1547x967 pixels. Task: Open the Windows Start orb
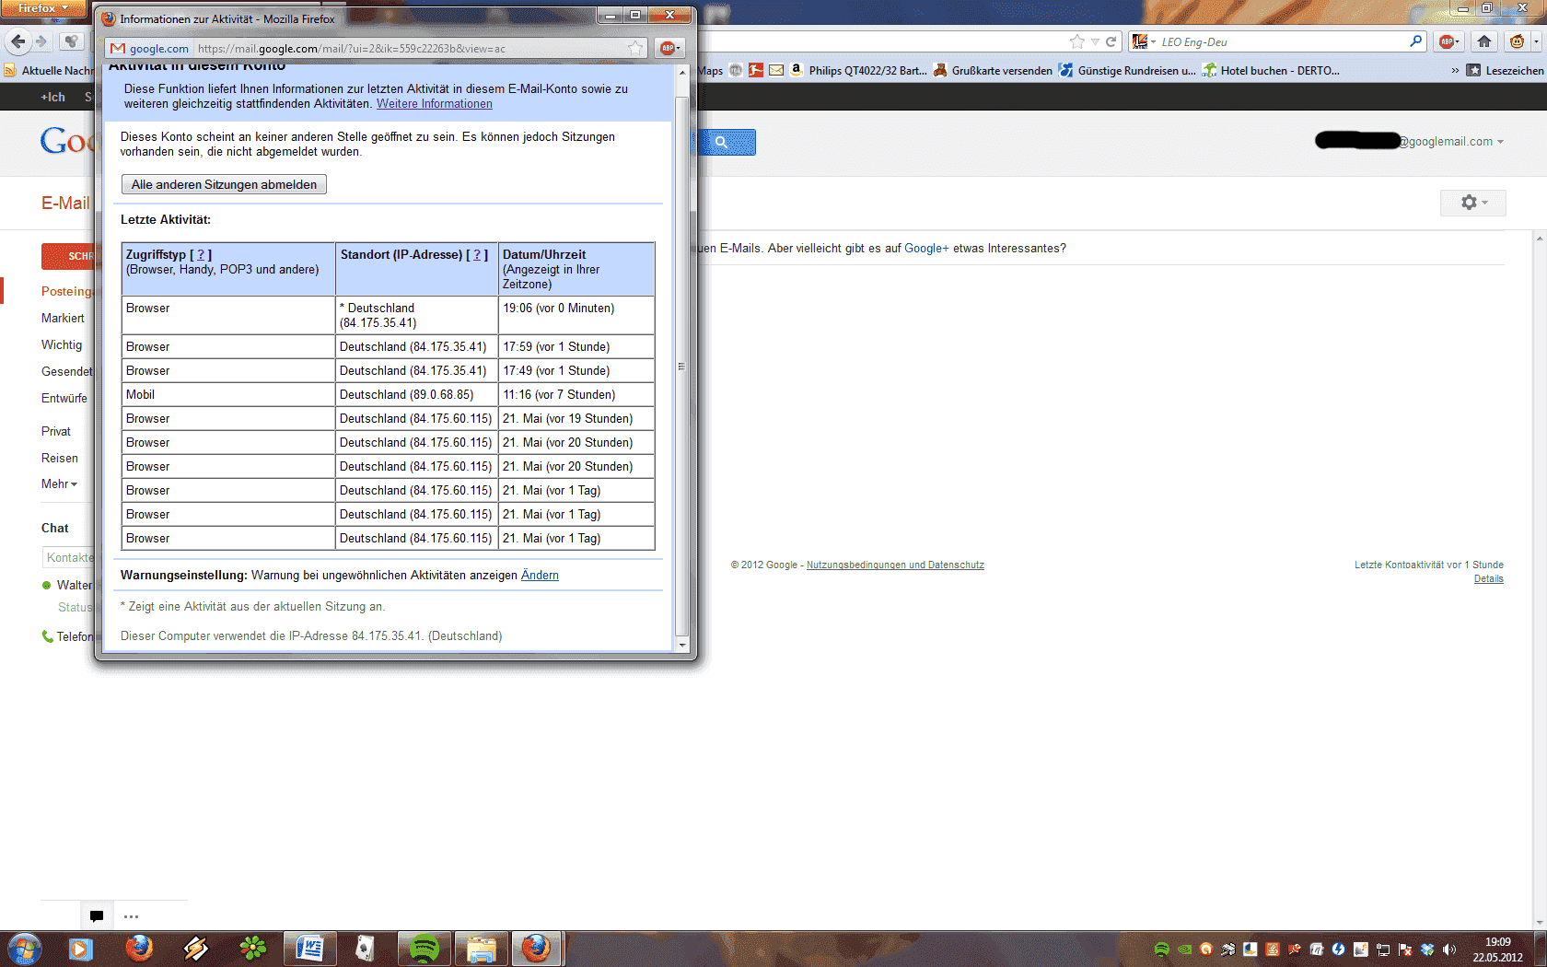coord(25,949)
